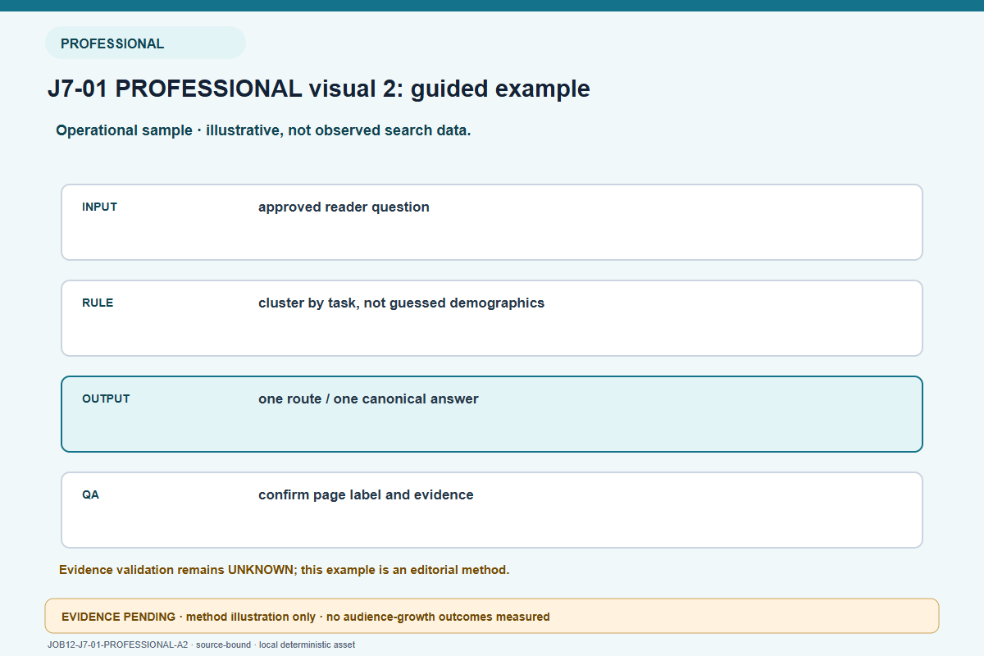The width and height of the screenshot is (984, 656).
Task: Click the QA label
Action: 90,494
